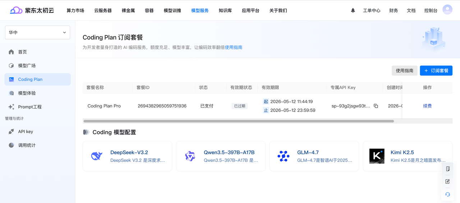Click the Prompt工程 sparkle icon
Image resolution: width=460 pixels, height=203 pixels.
11,107
